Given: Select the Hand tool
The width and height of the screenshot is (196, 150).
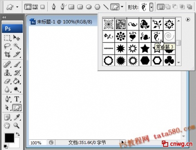Looking at the screenshot, I should point(7,125).
